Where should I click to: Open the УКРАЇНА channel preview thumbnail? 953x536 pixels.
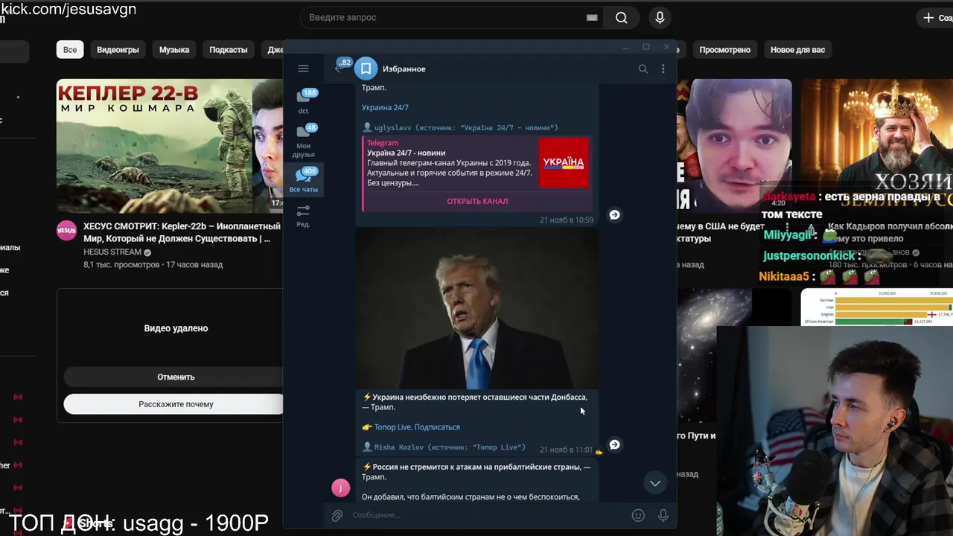point(564,162)
